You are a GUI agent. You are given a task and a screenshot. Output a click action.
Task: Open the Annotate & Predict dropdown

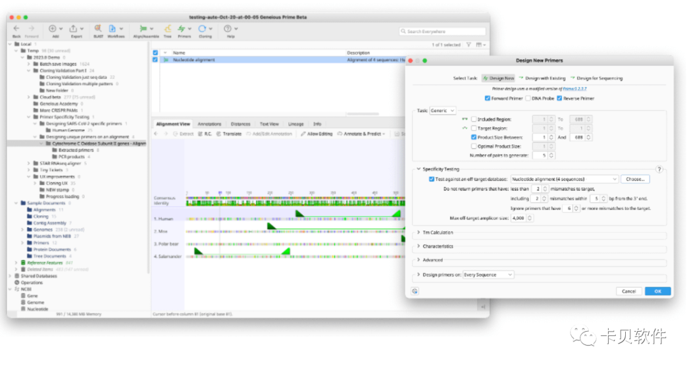[361, 134]
